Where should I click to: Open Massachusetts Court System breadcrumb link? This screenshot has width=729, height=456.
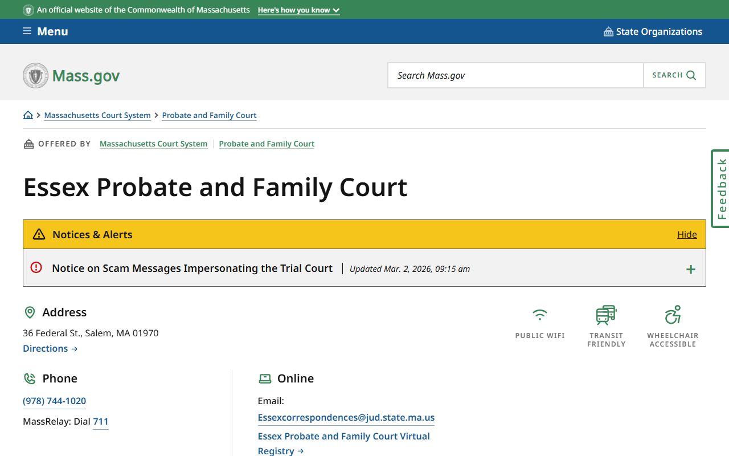(x=97, y=115)
